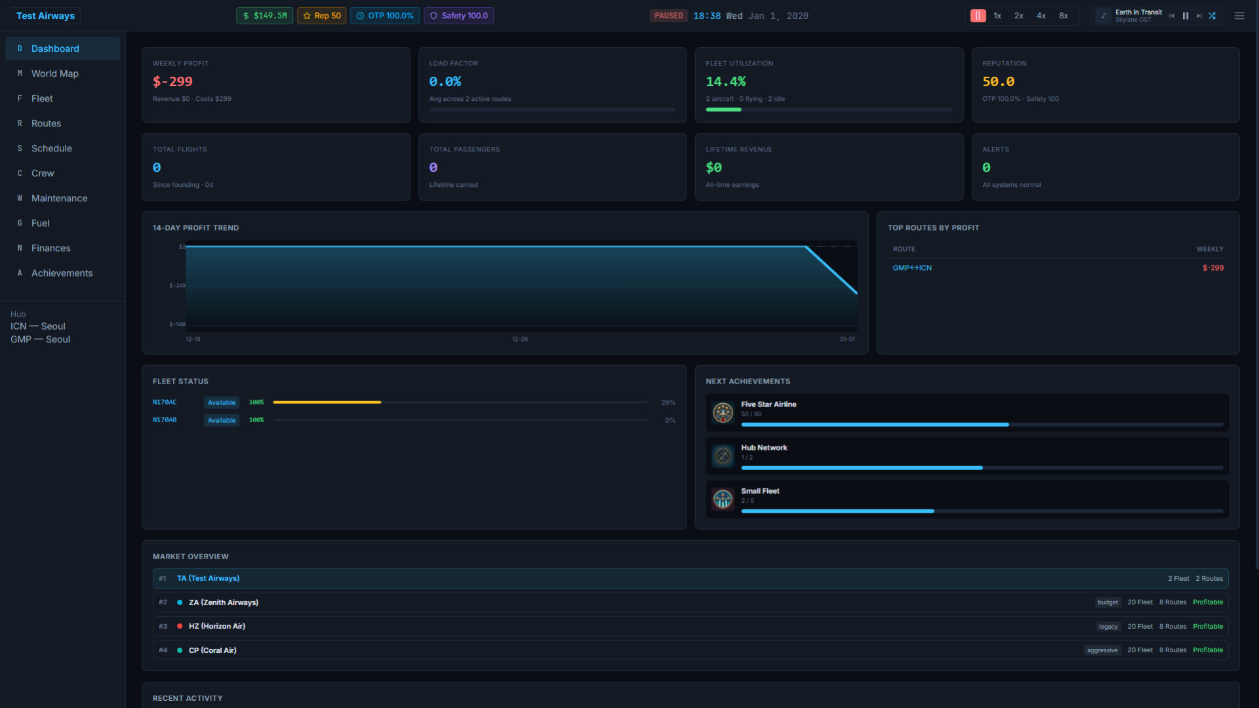The width and height of the screenshot is (1259, 708).
Task: Click the music note icon
Action: [1104, 16]
